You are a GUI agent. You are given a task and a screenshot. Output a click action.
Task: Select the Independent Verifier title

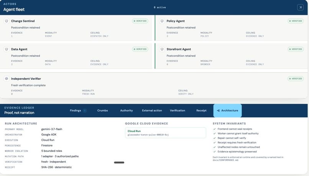(x=26, y=79)
